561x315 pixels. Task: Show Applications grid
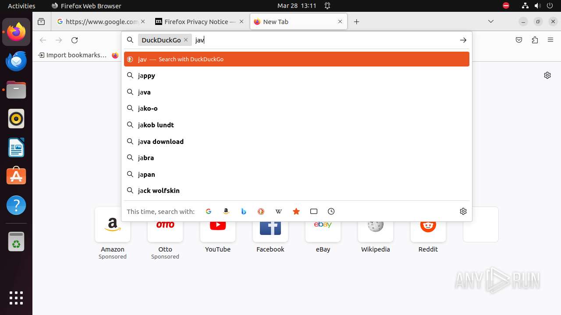16,297
